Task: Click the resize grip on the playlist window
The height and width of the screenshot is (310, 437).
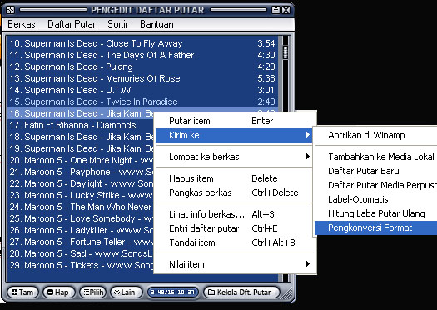Action: click(286, 294)
